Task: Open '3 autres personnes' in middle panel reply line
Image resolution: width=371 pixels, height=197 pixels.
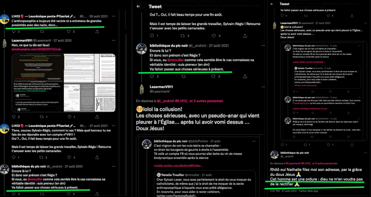Action: [x=206, y=101]
